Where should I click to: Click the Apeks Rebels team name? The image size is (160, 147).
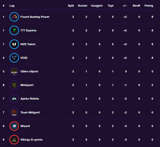(30, 99)
